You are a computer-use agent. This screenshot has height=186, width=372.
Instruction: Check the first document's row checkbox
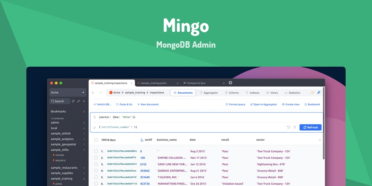click(x=96, y=151)
